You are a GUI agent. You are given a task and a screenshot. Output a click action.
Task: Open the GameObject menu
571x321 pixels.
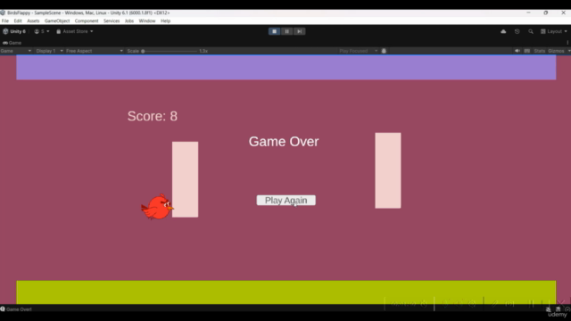(x=57, y=21)
